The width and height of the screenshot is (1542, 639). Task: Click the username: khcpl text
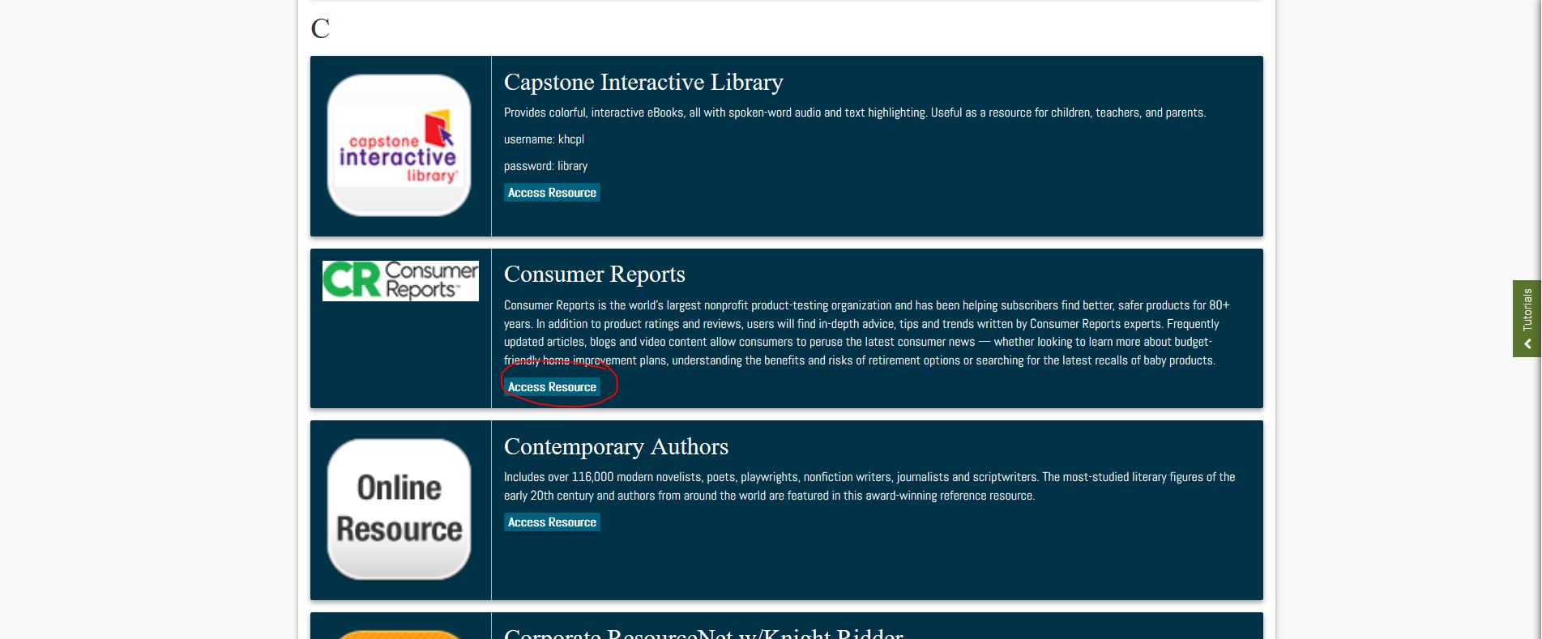coord(544,139)
